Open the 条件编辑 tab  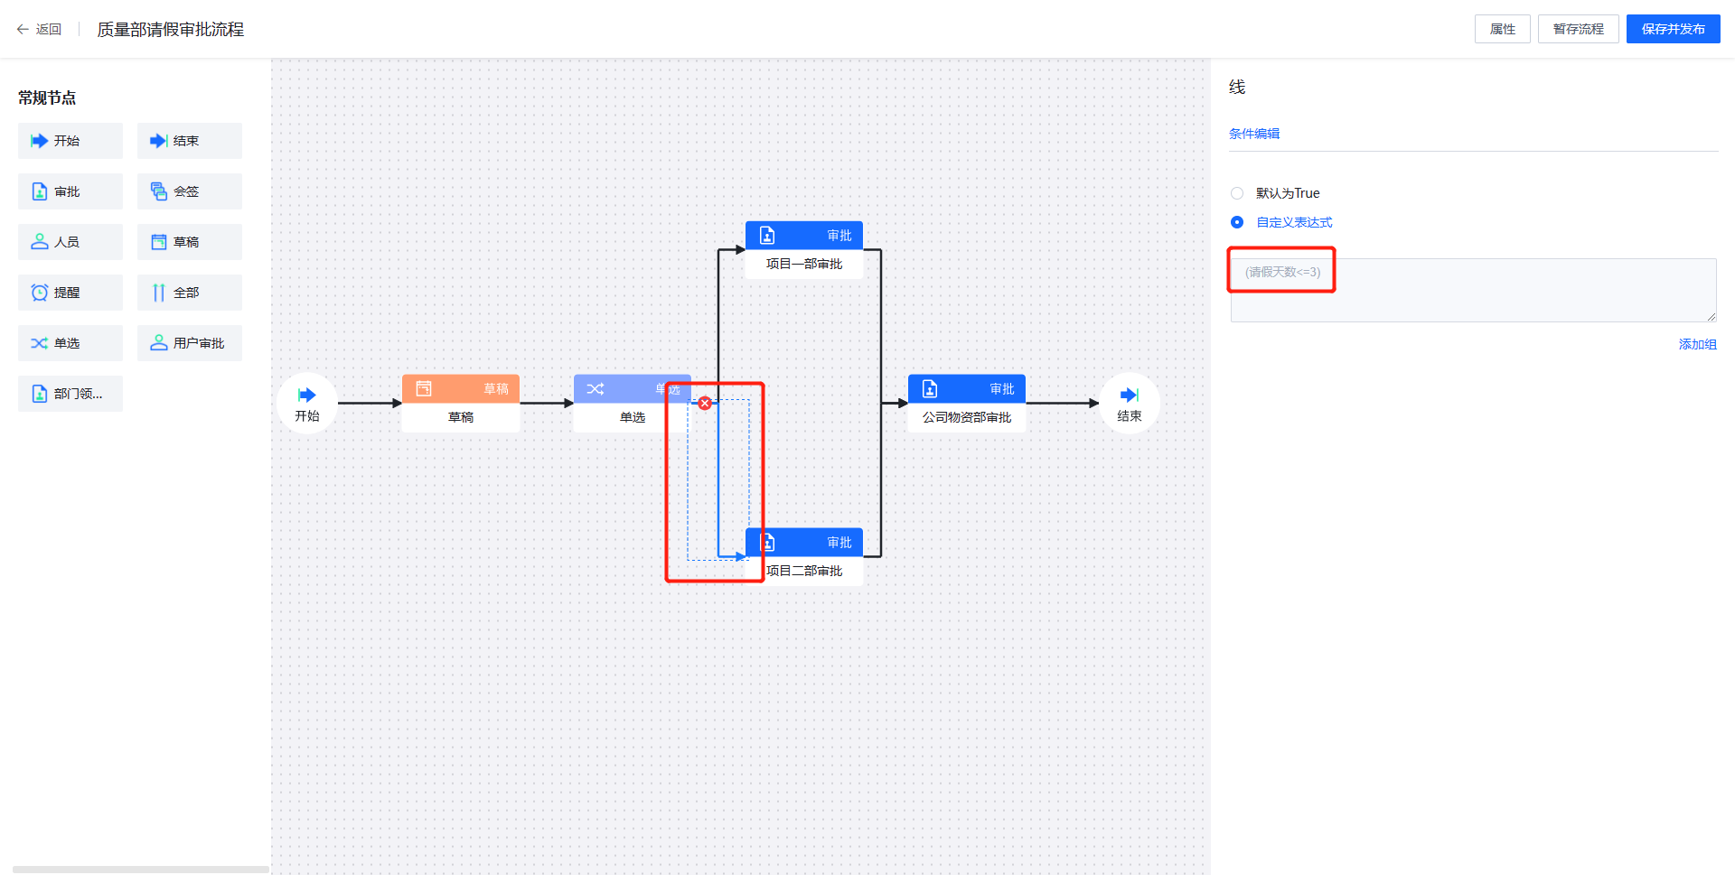pyautogui.click(x=1254, y=134)
